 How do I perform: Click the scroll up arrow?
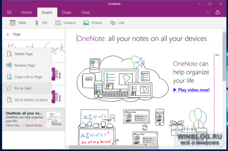(224, 31)
